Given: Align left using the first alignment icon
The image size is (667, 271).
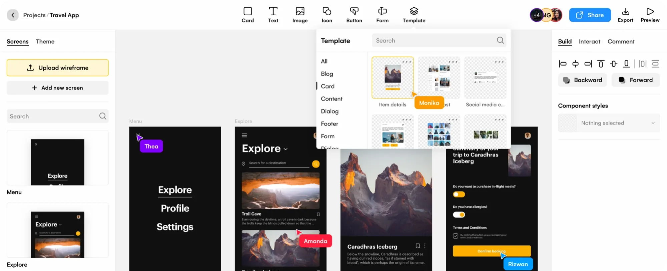Looking at the screenshot, I should coord(563,64).
